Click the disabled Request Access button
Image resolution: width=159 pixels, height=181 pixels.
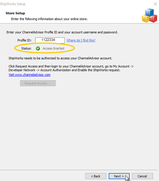pyautogui.click(x=38, y=83)
